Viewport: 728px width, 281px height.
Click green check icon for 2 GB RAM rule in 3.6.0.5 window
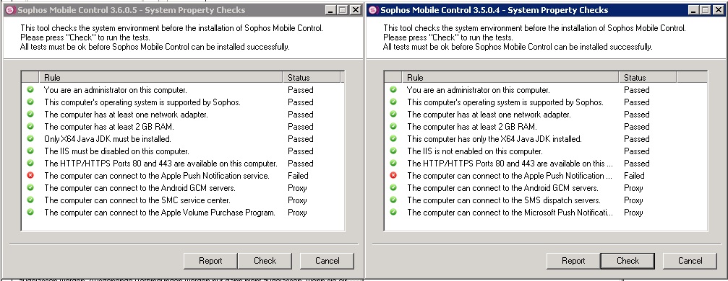(x=30, y=126)
